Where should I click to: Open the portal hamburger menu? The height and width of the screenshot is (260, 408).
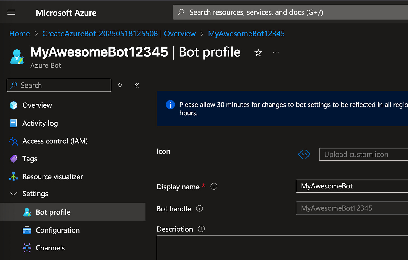tap(11, 12)
